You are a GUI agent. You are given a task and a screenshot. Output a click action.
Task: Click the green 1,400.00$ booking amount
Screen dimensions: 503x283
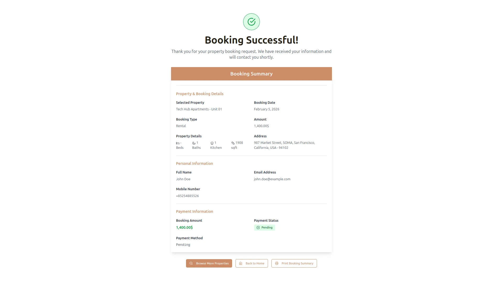tap(184, 227)
